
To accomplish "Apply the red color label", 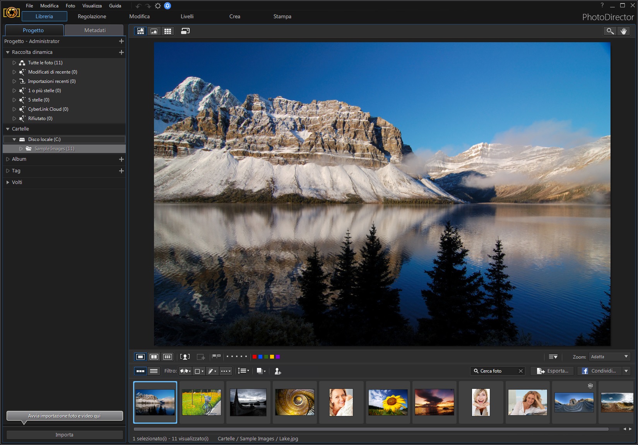I will point(255,357).
